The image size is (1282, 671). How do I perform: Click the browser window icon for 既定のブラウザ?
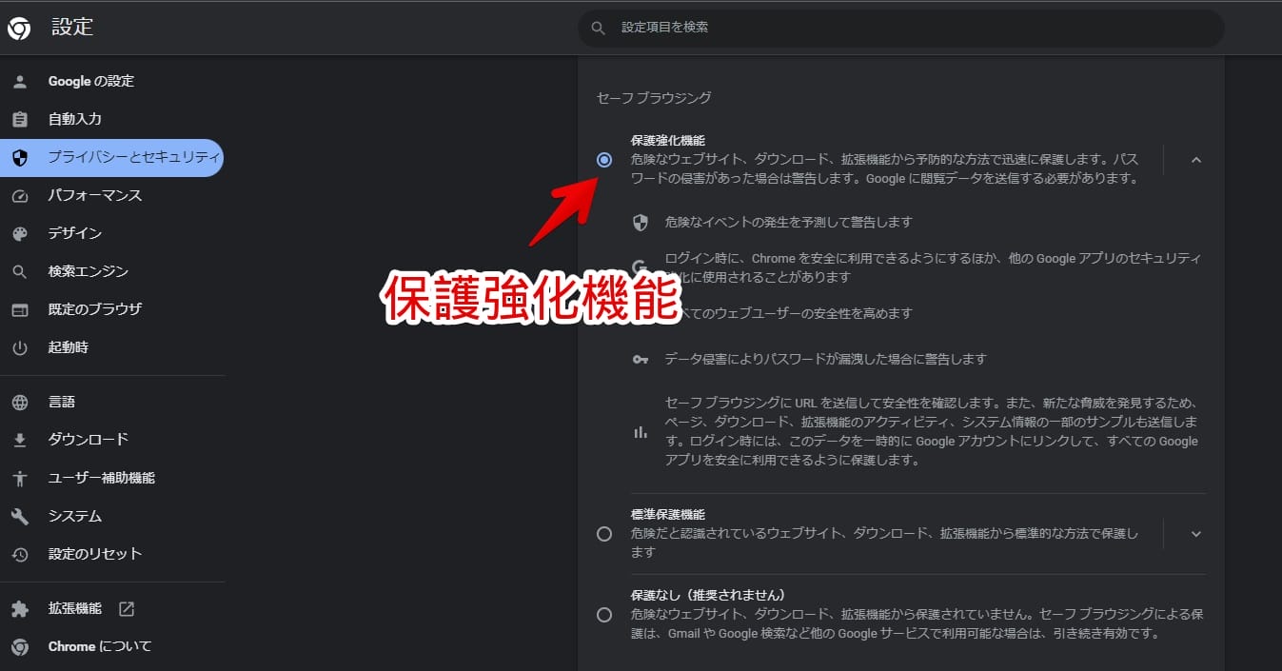click(x=20, y=309)
